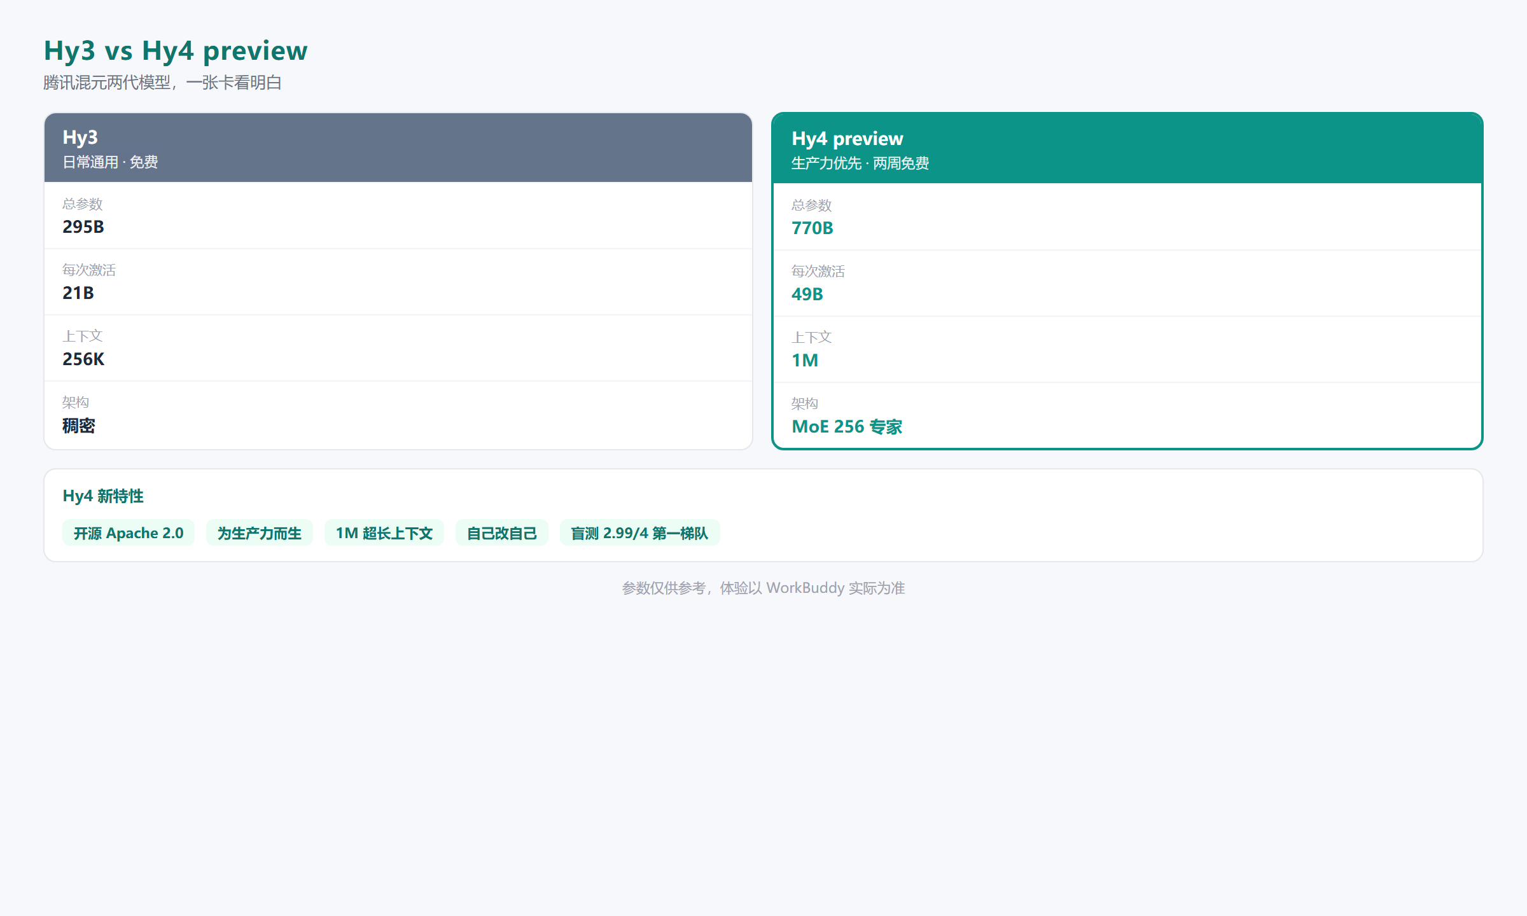The height and width of the screenshot is (916, 1527).
Task: Click the title "Hy3 vs Hy4 preview"
Action: 176,51
